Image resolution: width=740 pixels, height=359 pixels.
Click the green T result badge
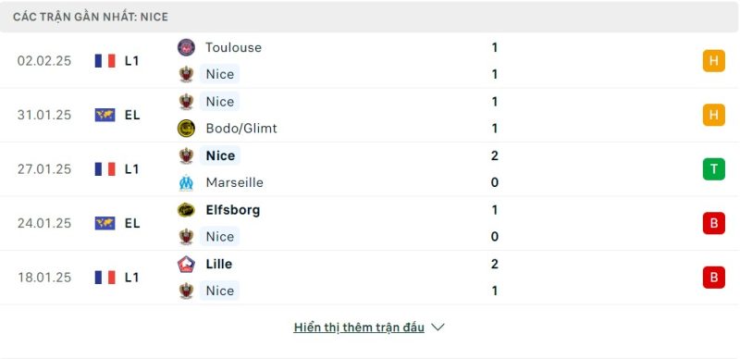point(713,169)
